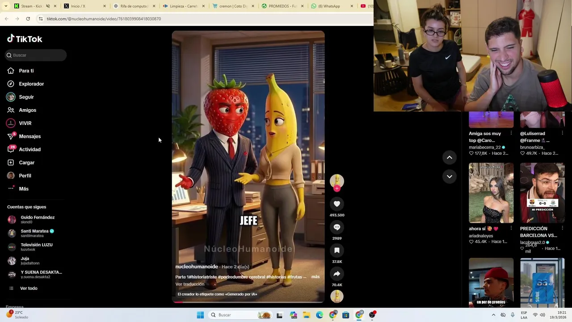This screenshot has width=572, height=322.
Task: Open Mensajes inbox
Action: [24, 136]
